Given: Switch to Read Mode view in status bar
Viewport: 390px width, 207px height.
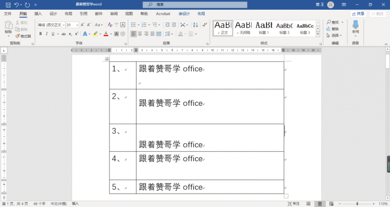Looking at the screenshot, I should pos(308,204).
